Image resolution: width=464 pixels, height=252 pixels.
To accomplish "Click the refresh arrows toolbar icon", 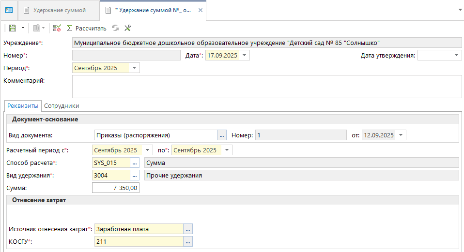I will coord(115,28).
